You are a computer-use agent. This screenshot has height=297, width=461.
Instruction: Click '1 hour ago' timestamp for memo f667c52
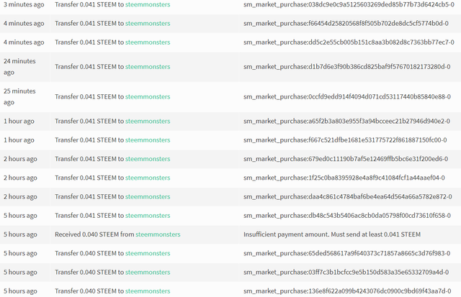(x=19, y=140)
